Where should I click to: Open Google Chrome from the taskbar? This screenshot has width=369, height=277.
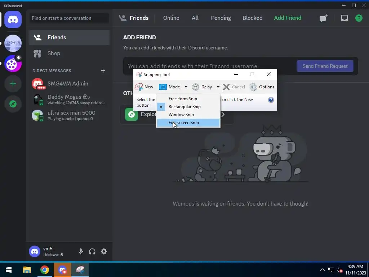click(x=44, y=270)
